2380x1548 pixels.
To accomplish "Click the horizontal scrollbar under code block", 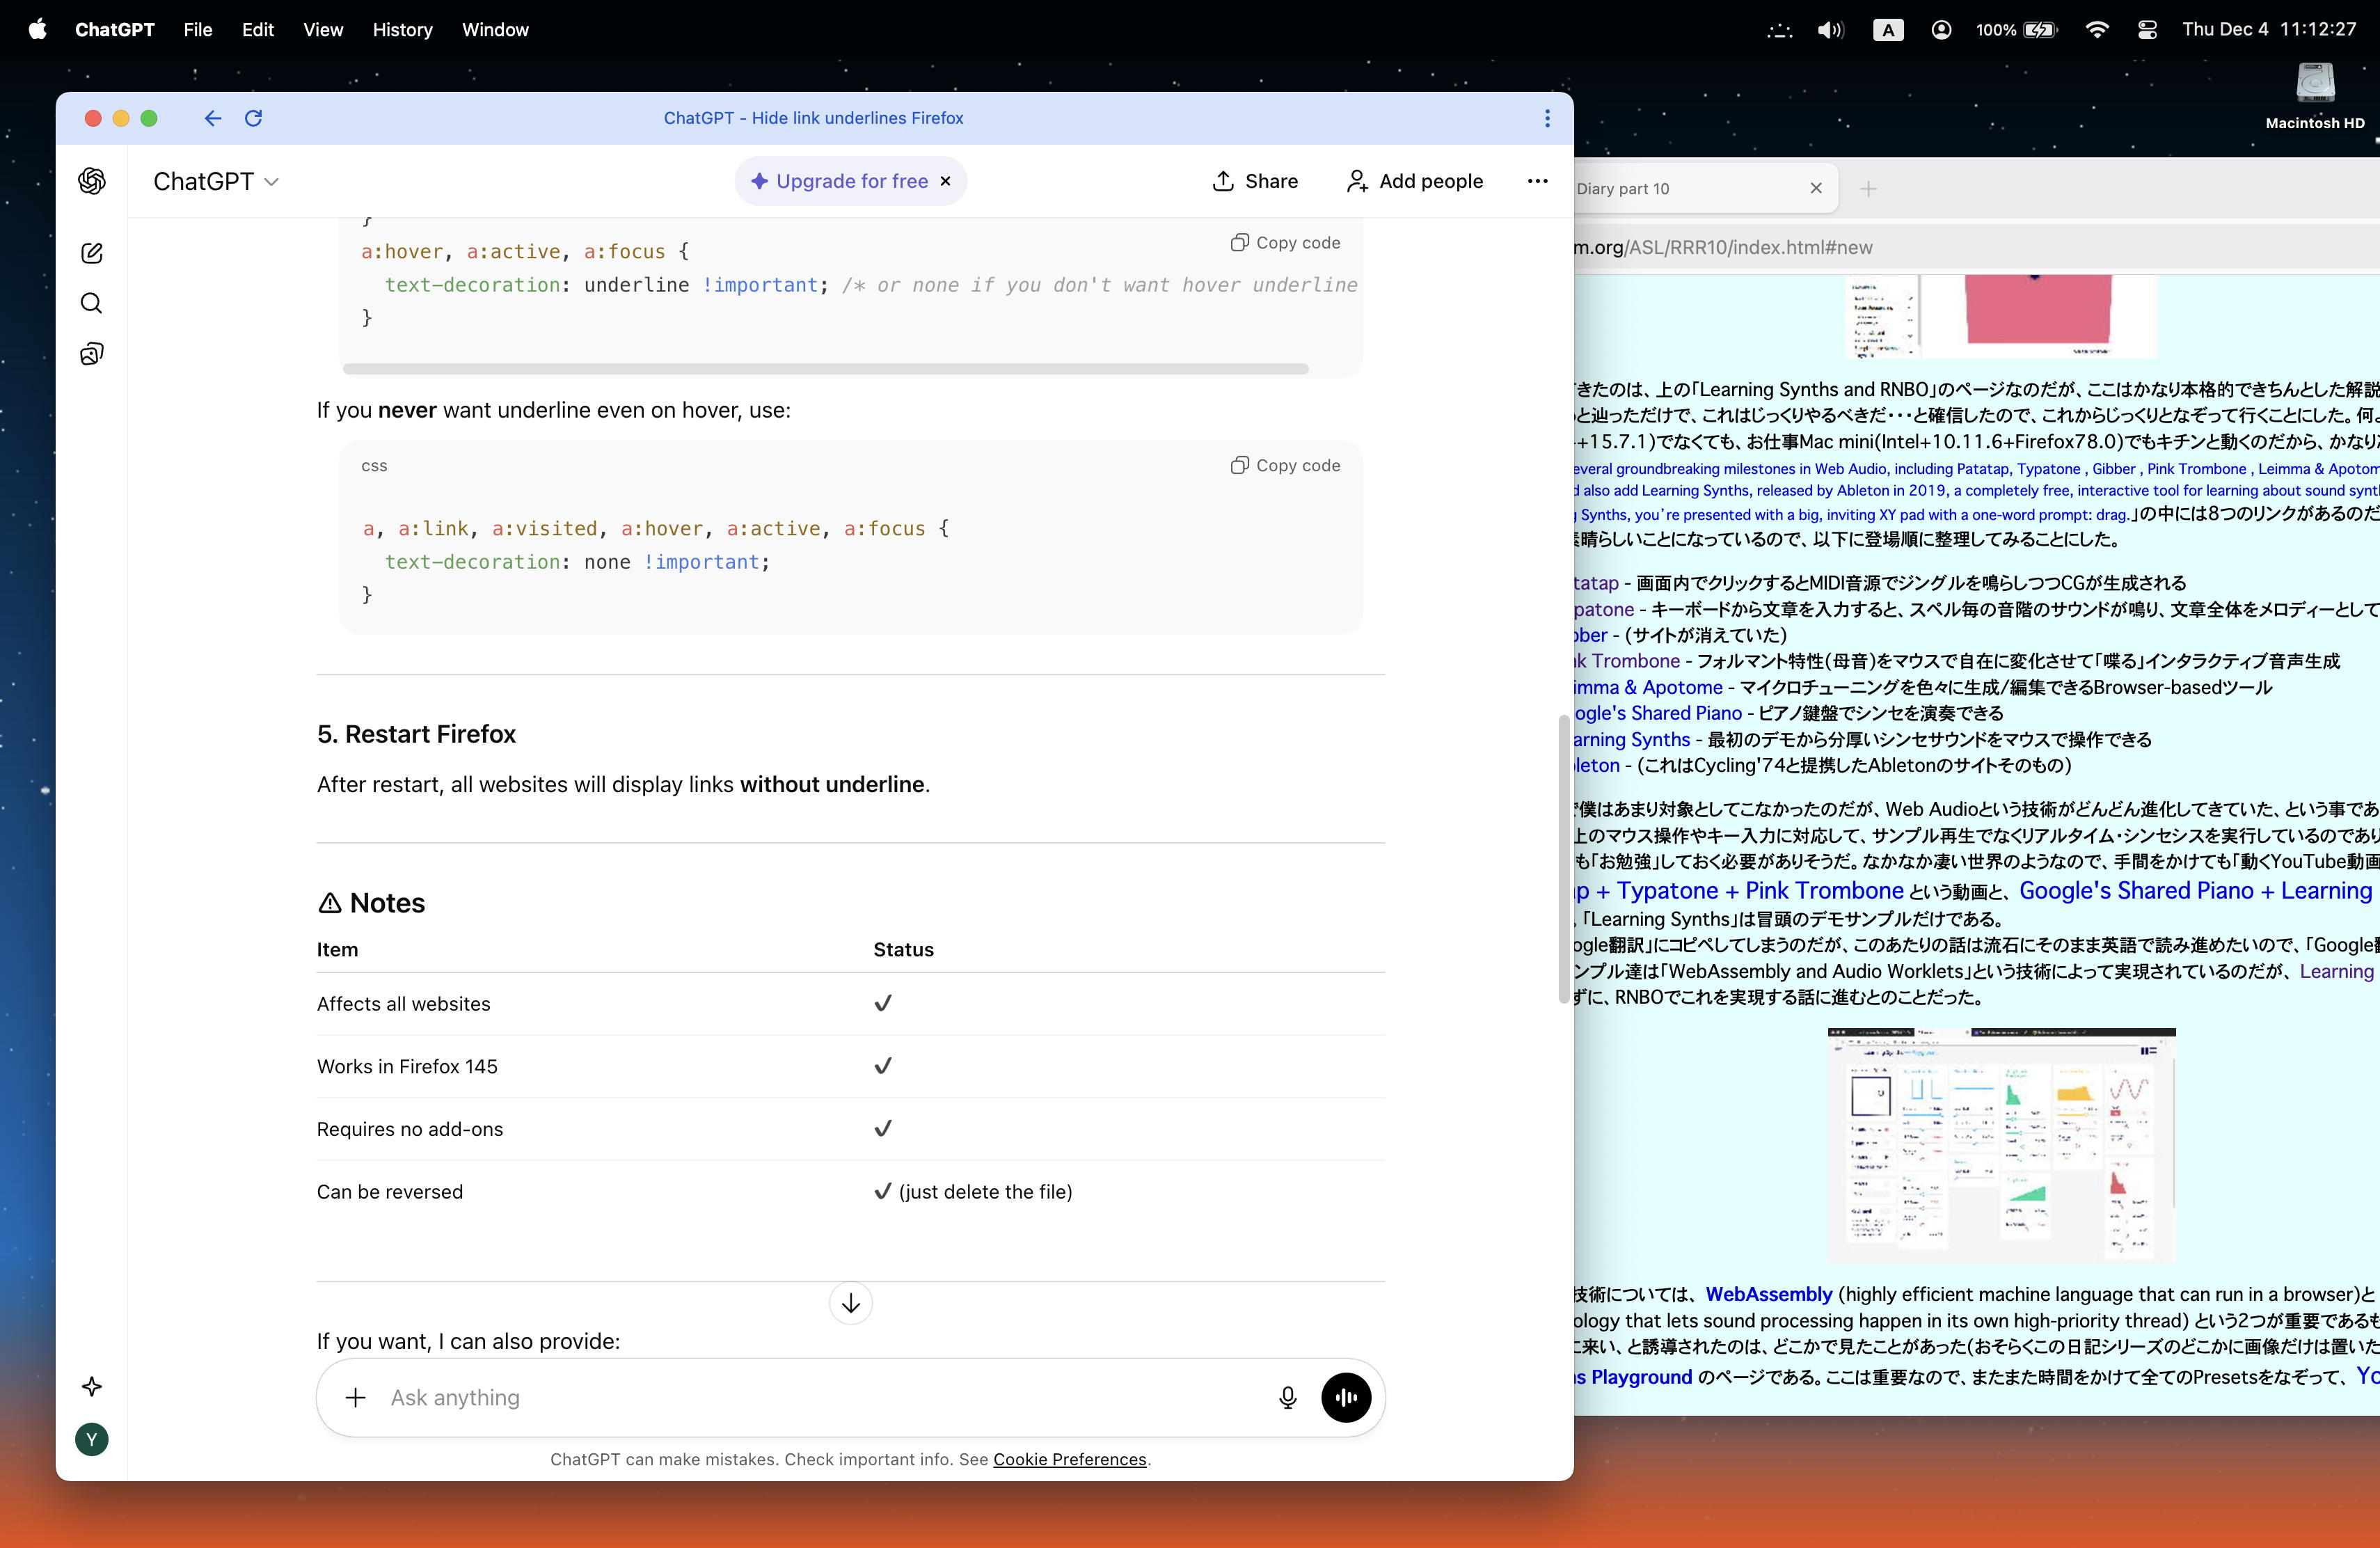I will [825, 369].
